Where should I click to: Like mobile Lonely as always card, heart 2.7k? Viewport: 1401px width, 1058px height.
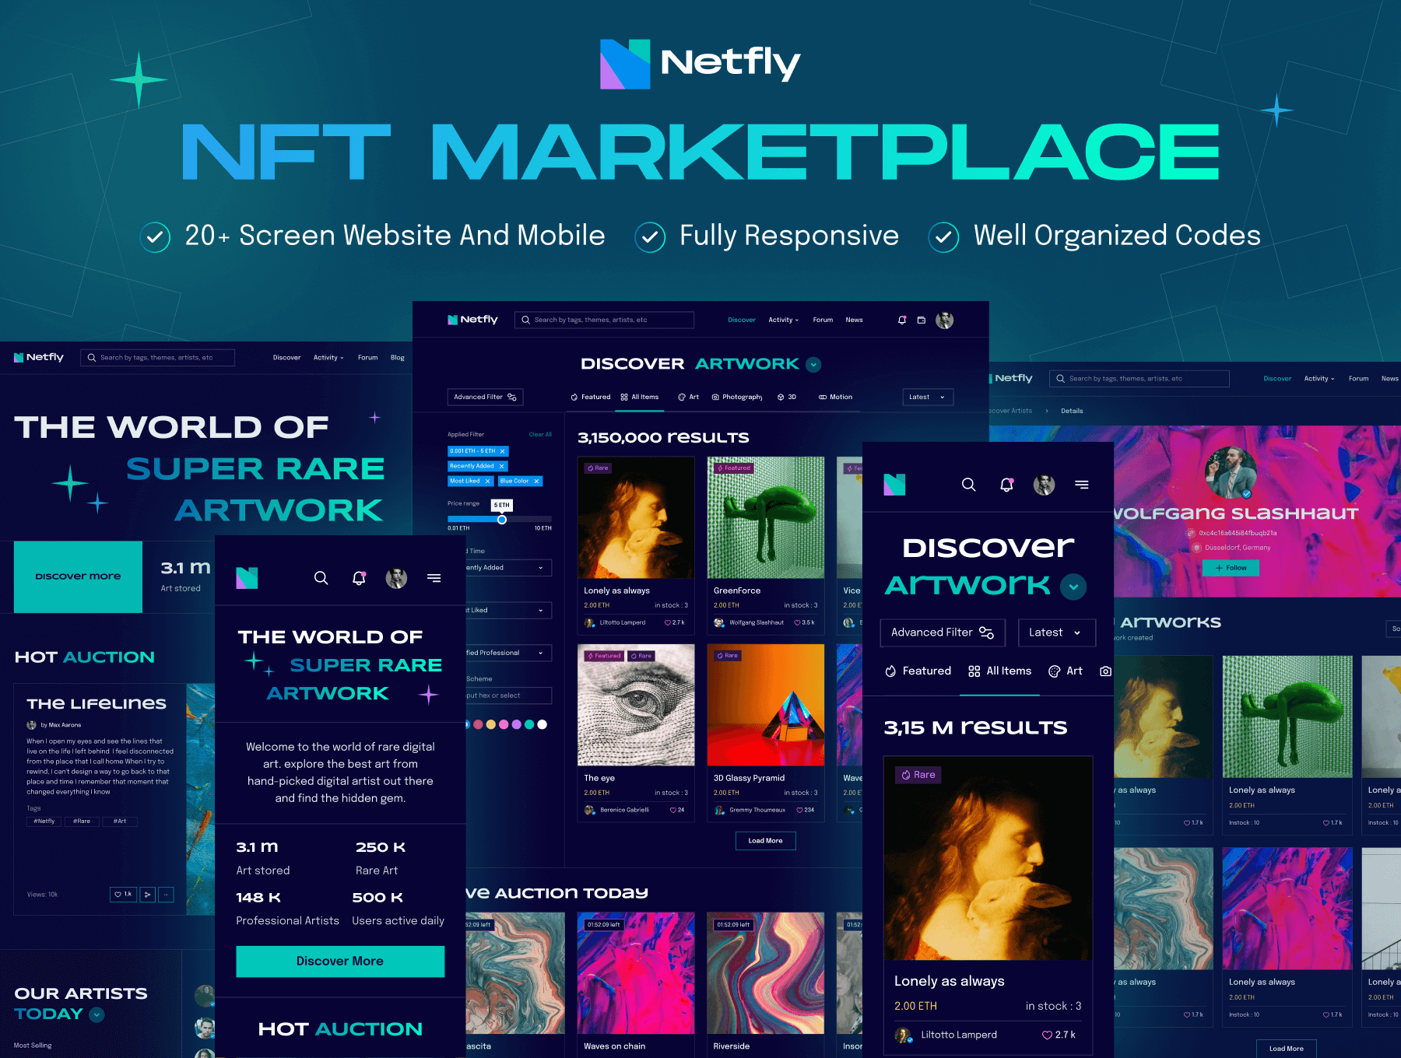point(1059,1035)
